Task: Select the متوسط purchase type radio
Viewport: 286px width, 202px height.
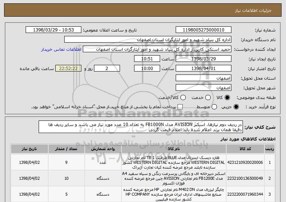Action: [x=214, y=107]
